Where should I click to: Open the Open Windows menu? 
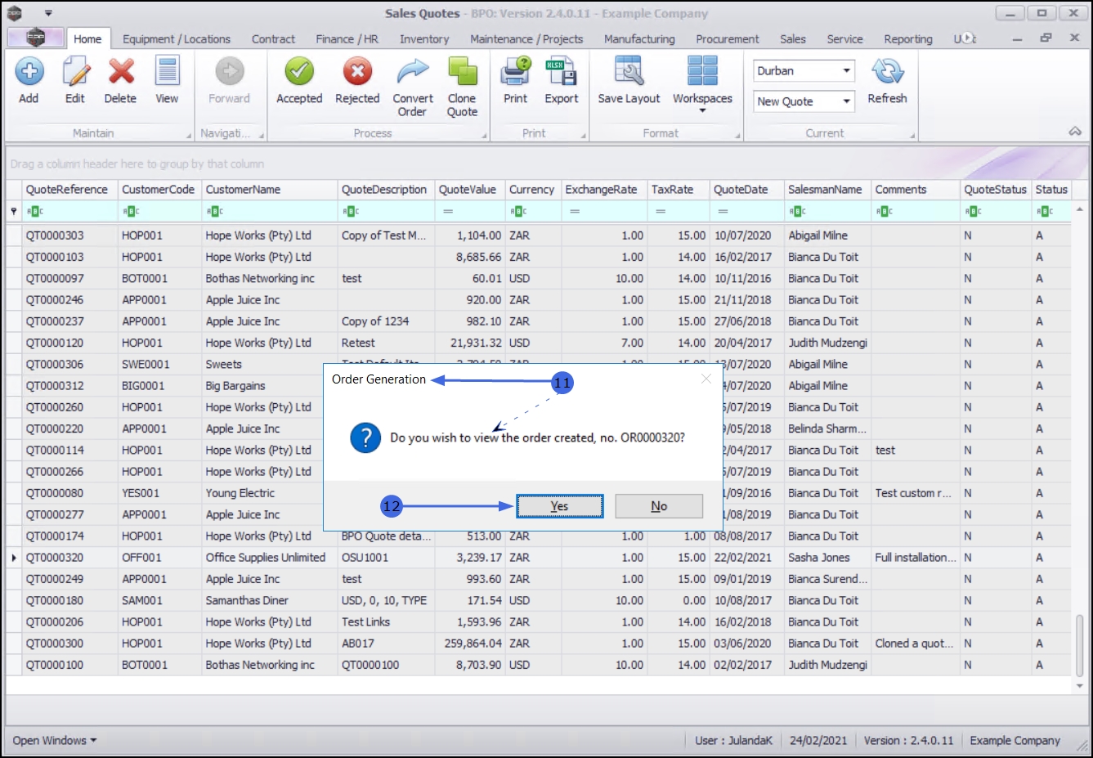point(54,740)
